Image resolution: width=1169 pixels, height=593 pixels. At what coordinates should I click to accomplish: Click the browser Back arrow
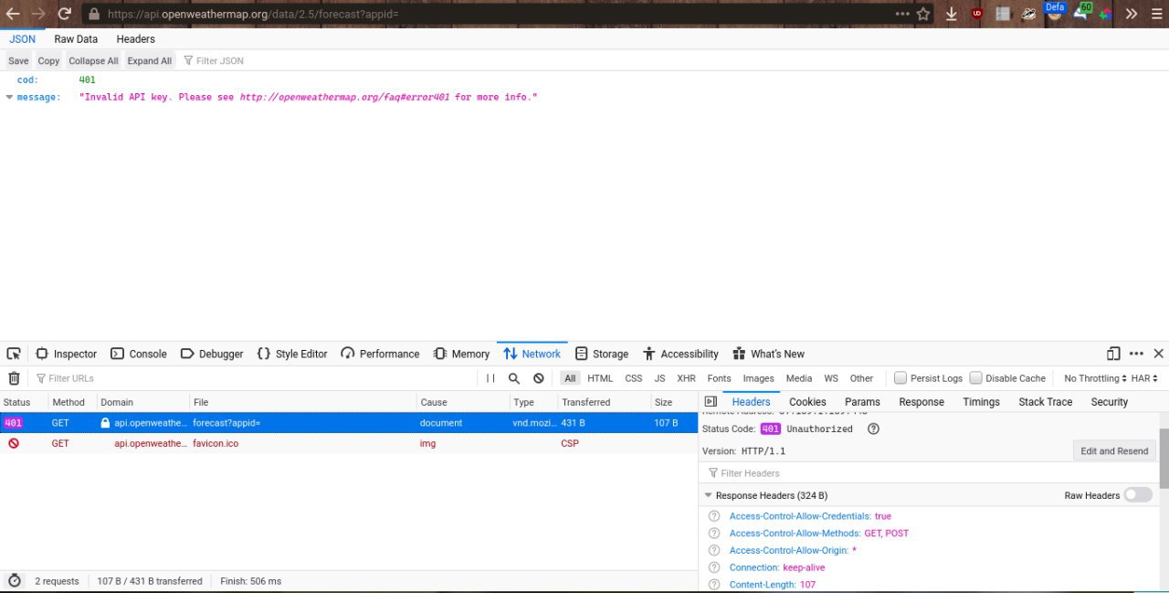tap(13, 14)
